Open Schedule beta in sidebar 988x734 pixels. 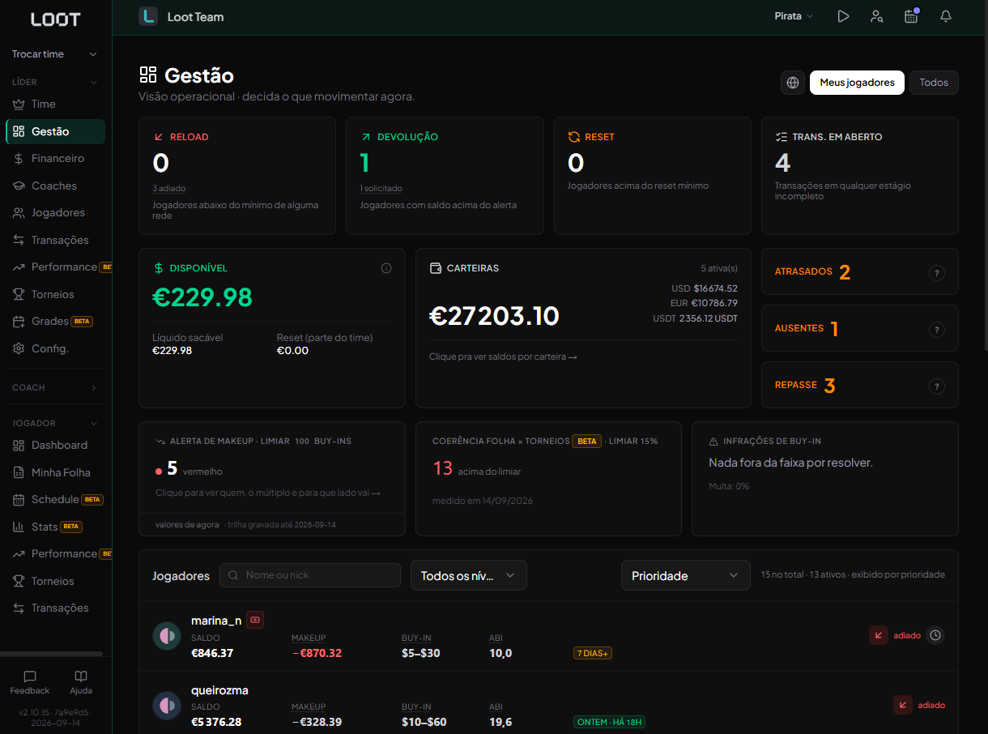click(55, 499)
